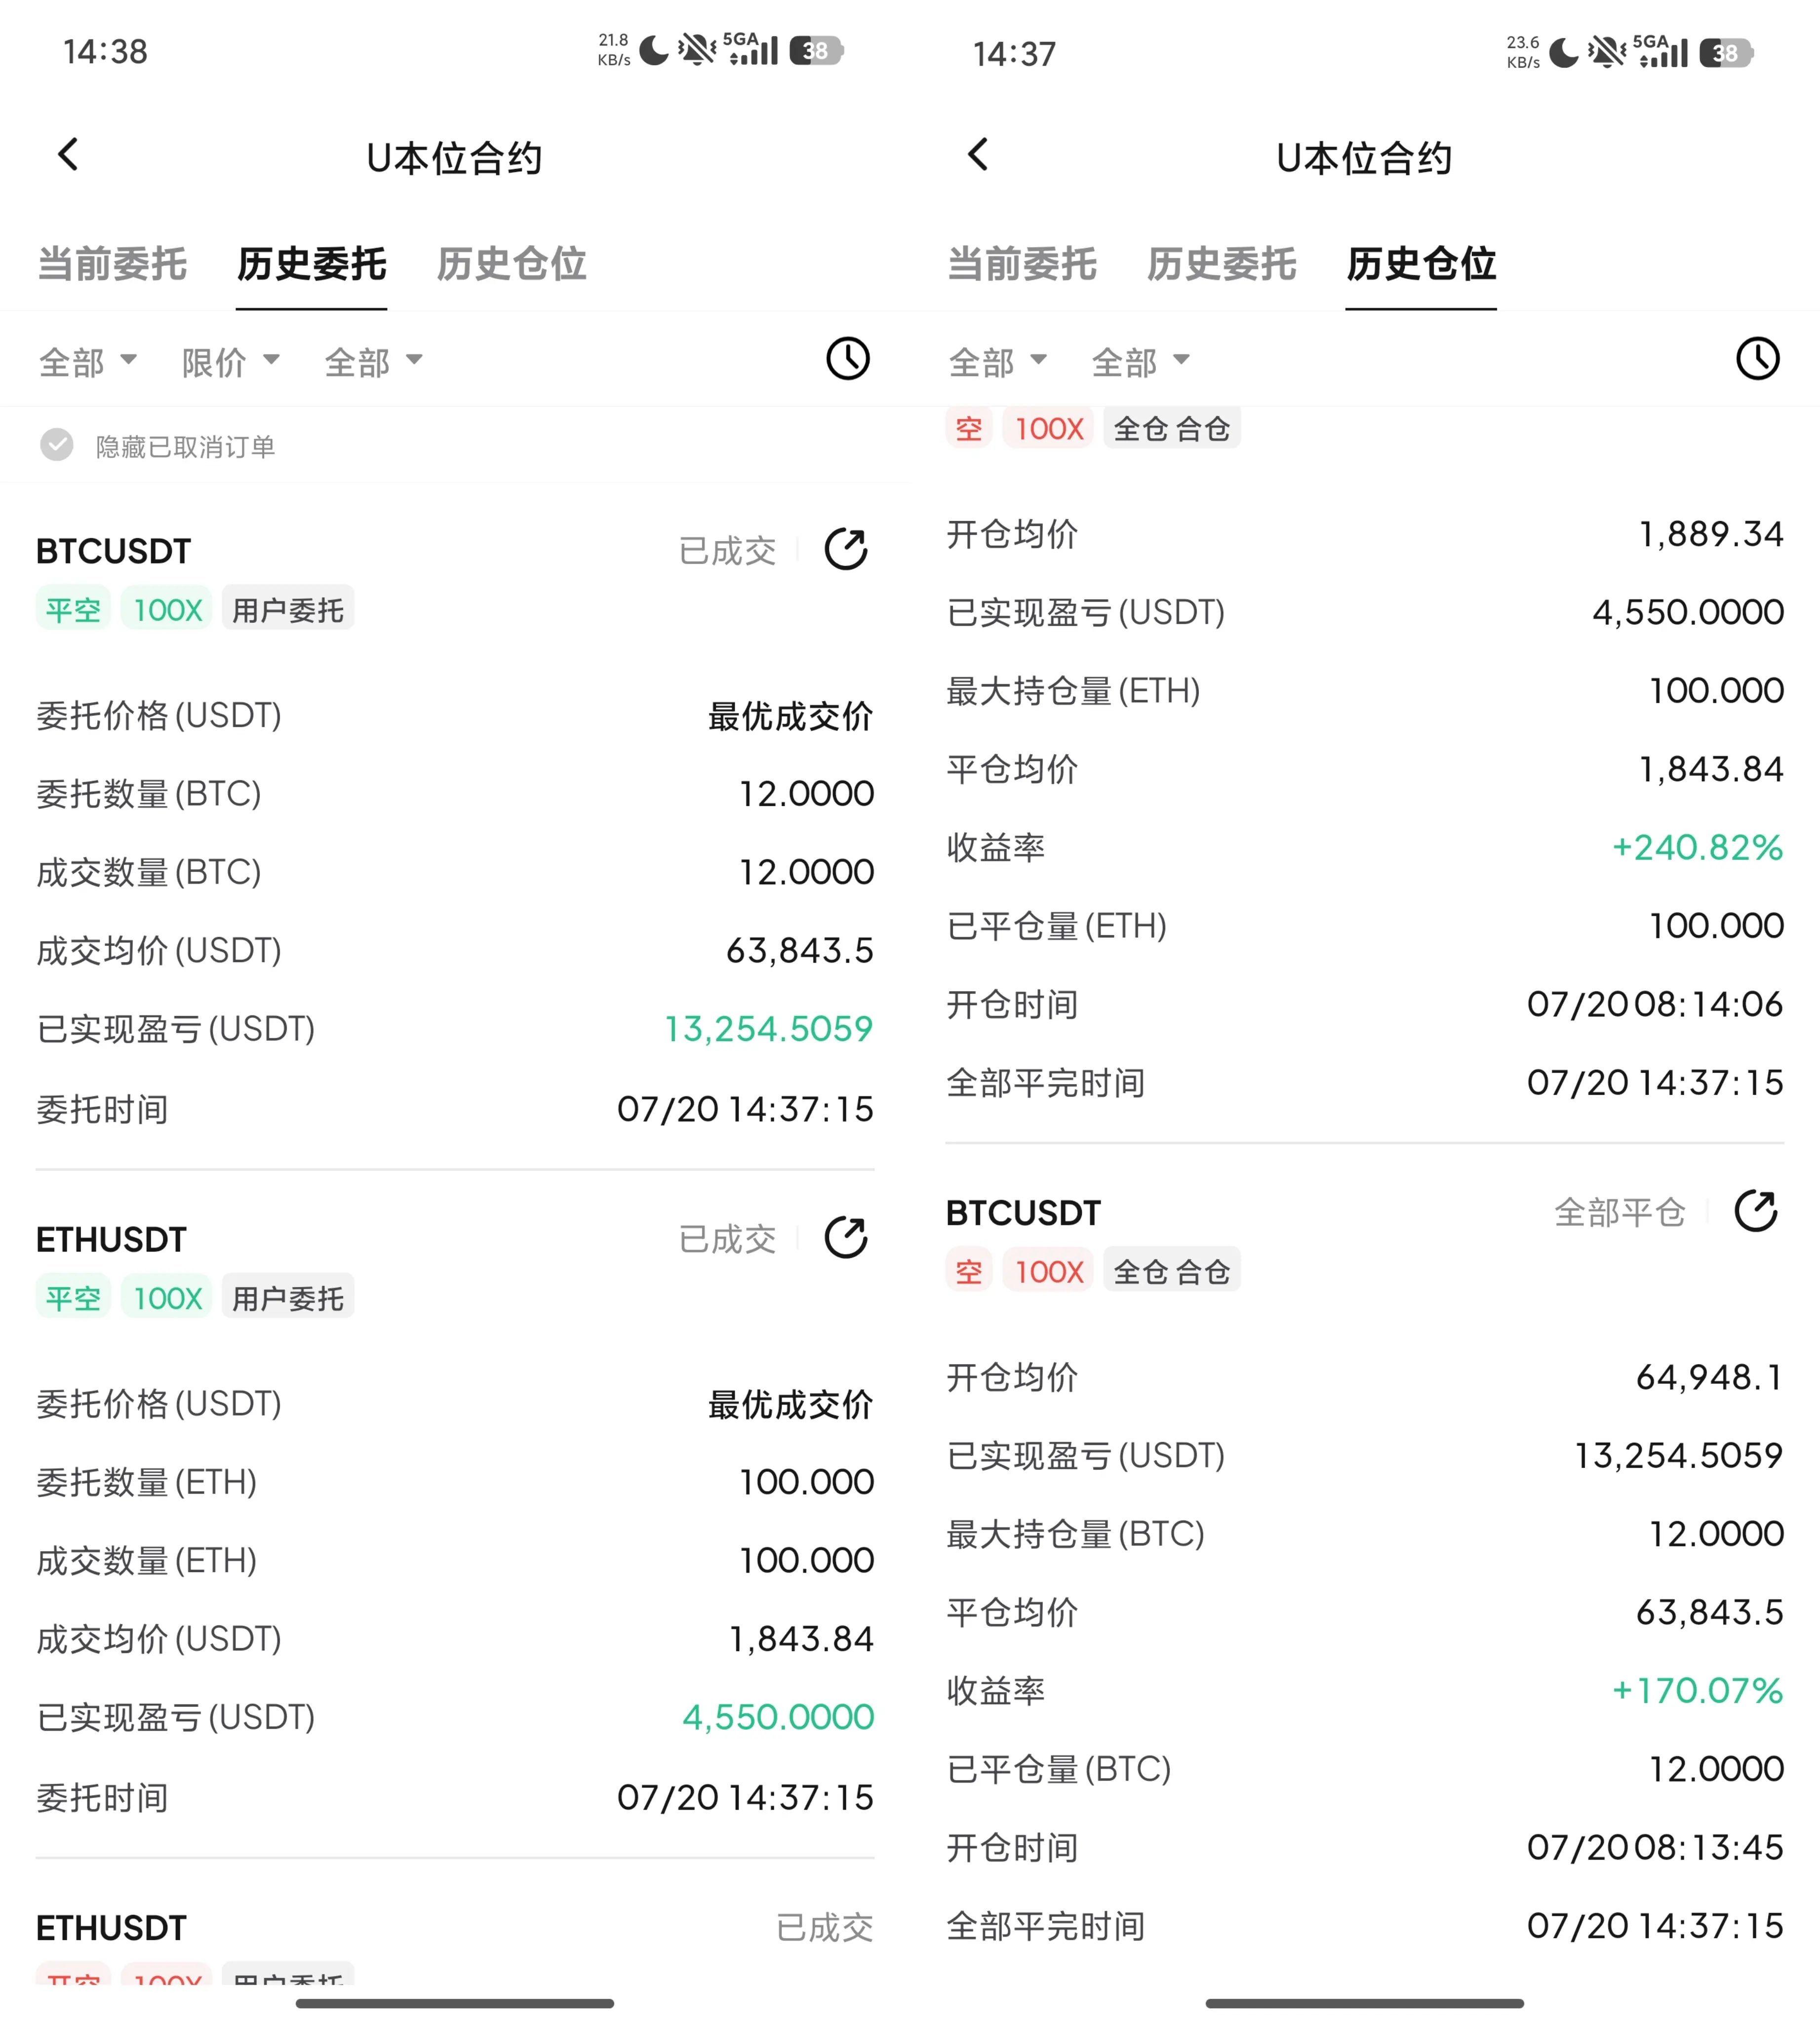Expand 限价 order type dropdown
1820x2023 pixels.
pos(230,361)
